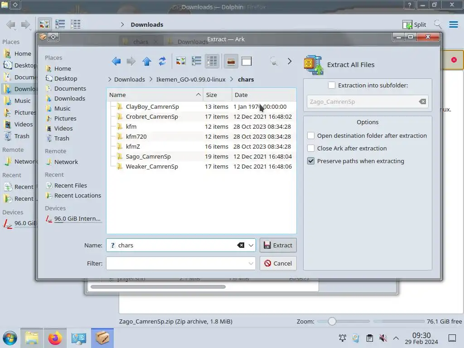
Task: Select the Weaker_CamrenSp folder
Action: (151, 167)
